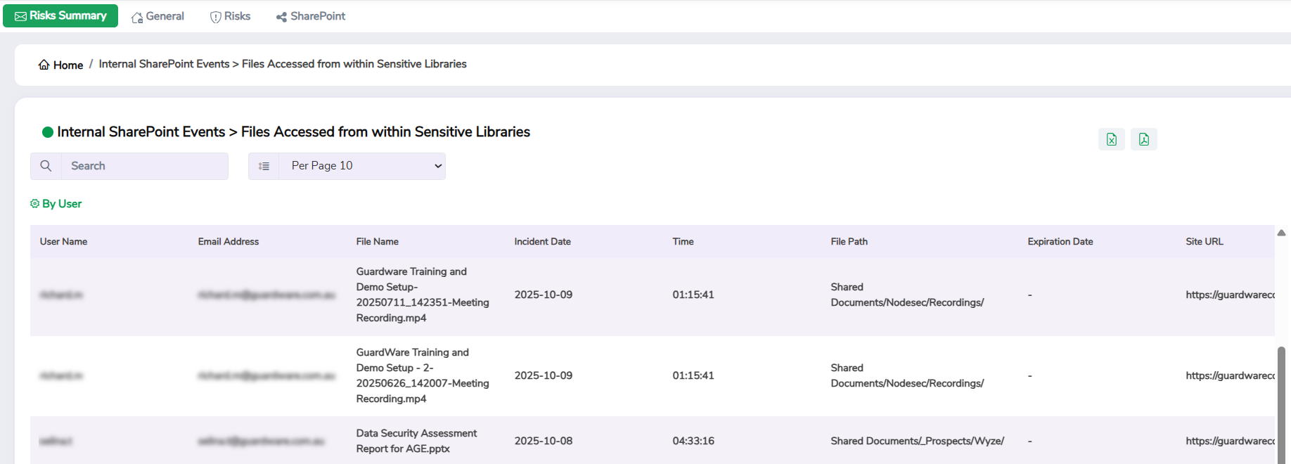The height and width of the screenshot is (464, 1291).
Task: Switch to the General tab
Action: pos(158,16)
